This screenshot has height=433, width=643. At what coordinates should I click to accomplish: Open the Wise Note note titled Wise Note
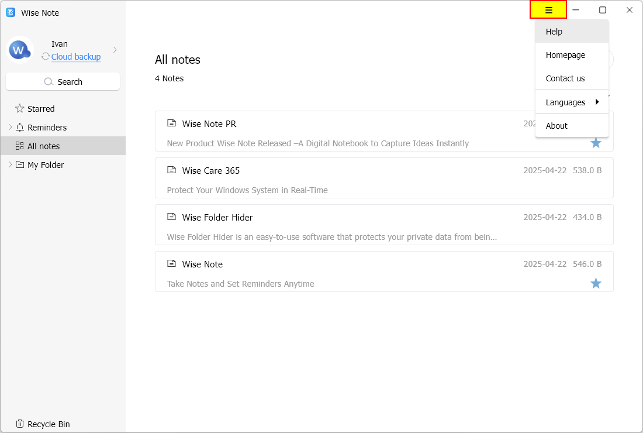tap(384, 272)
